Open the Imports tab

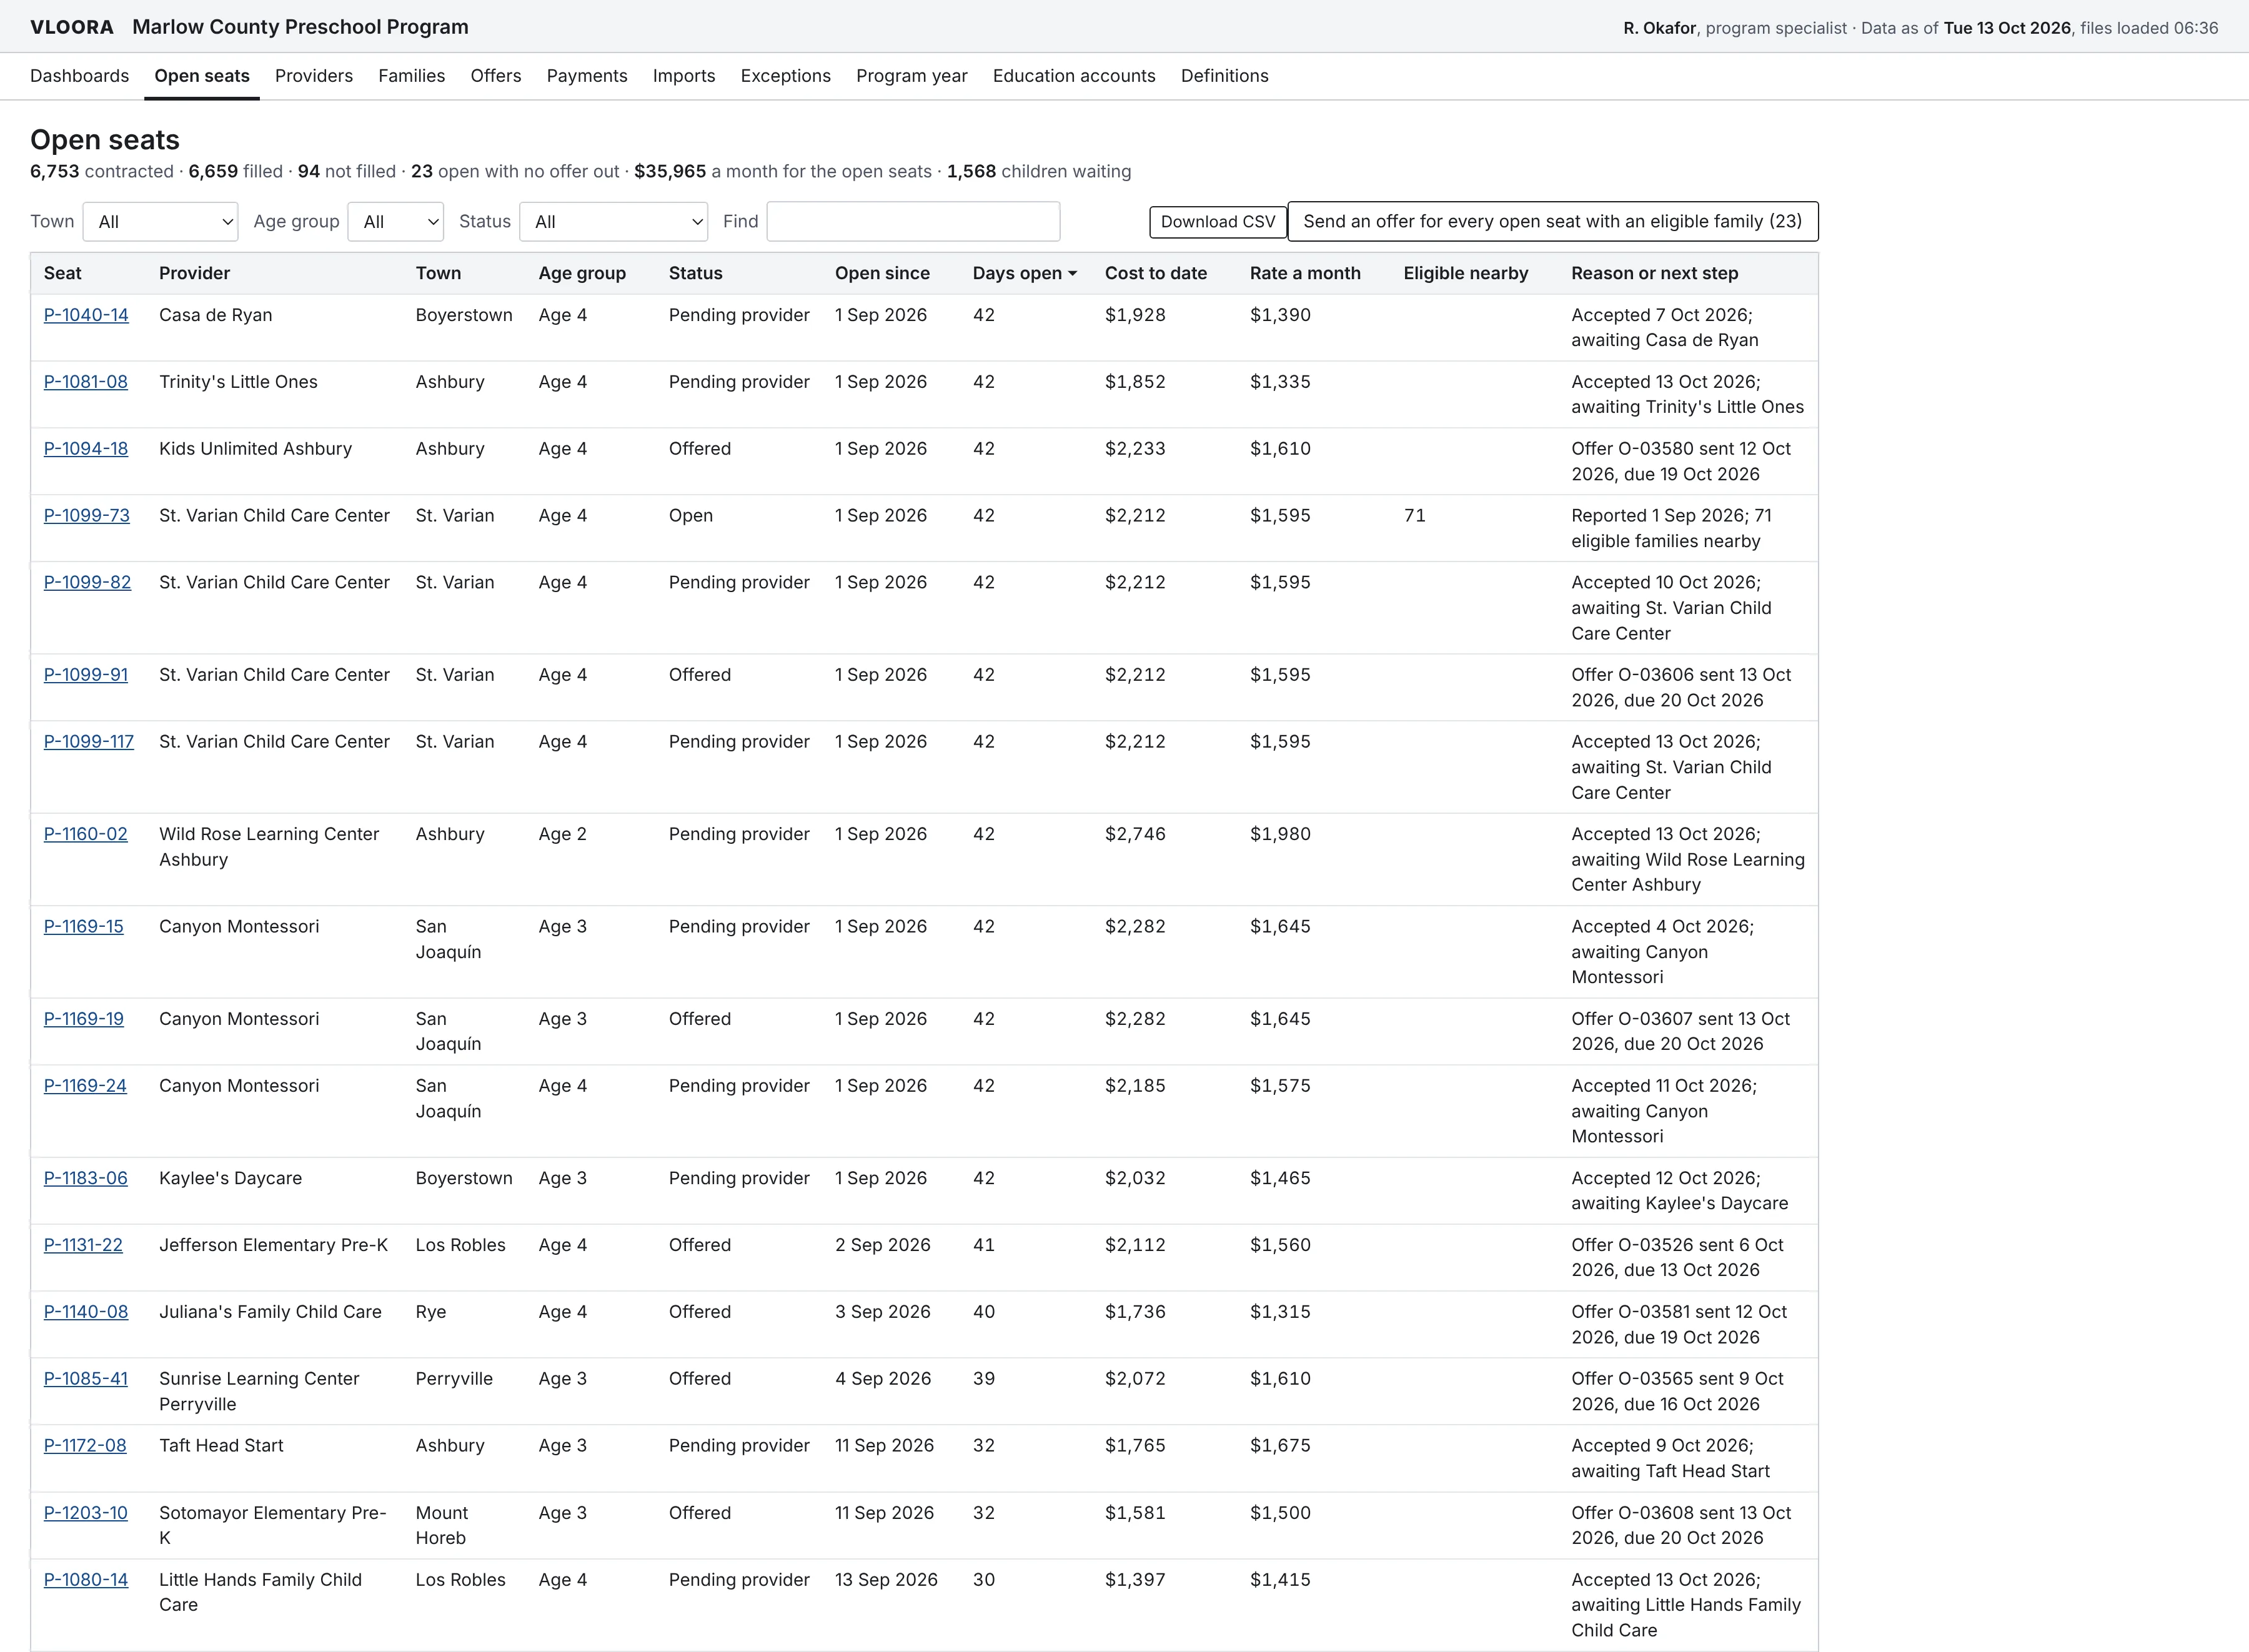(684, 76)
